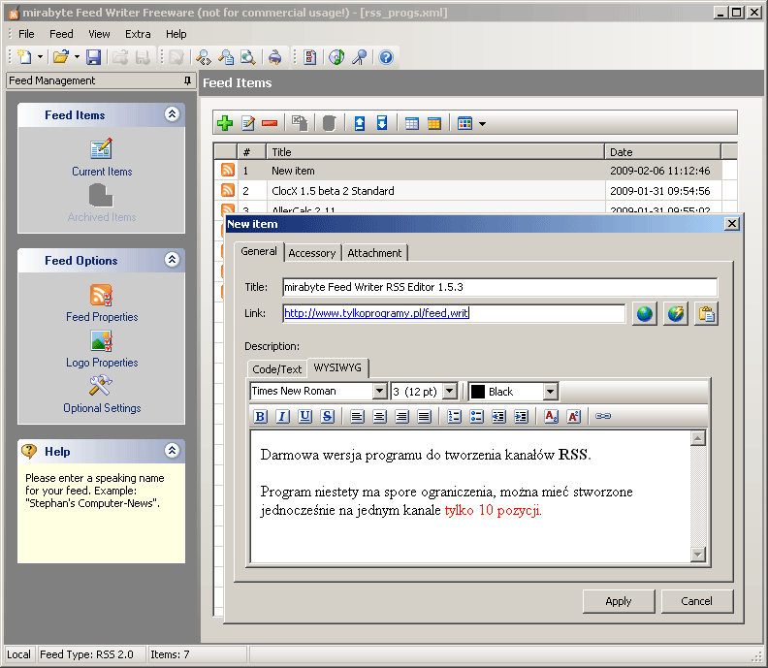Open the File menu

[26, 34]
